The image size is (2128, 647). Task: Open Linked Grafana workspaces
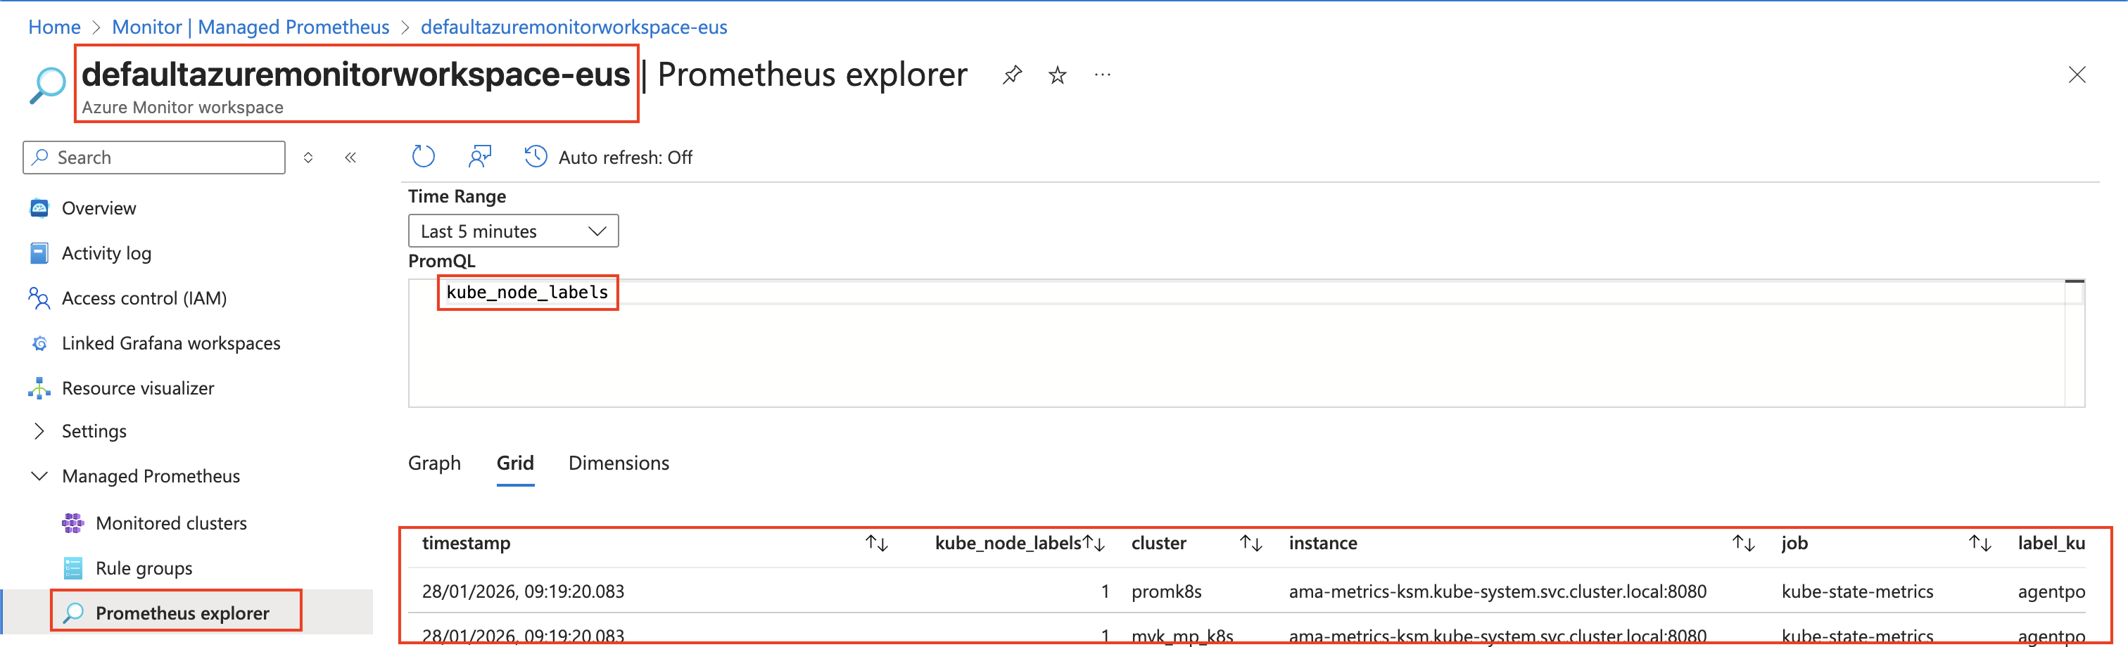171,343
